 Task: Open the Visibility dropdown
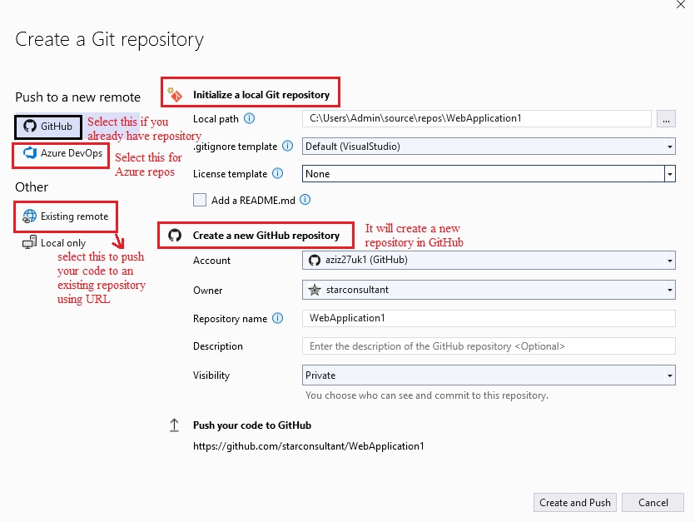(489, 375)
